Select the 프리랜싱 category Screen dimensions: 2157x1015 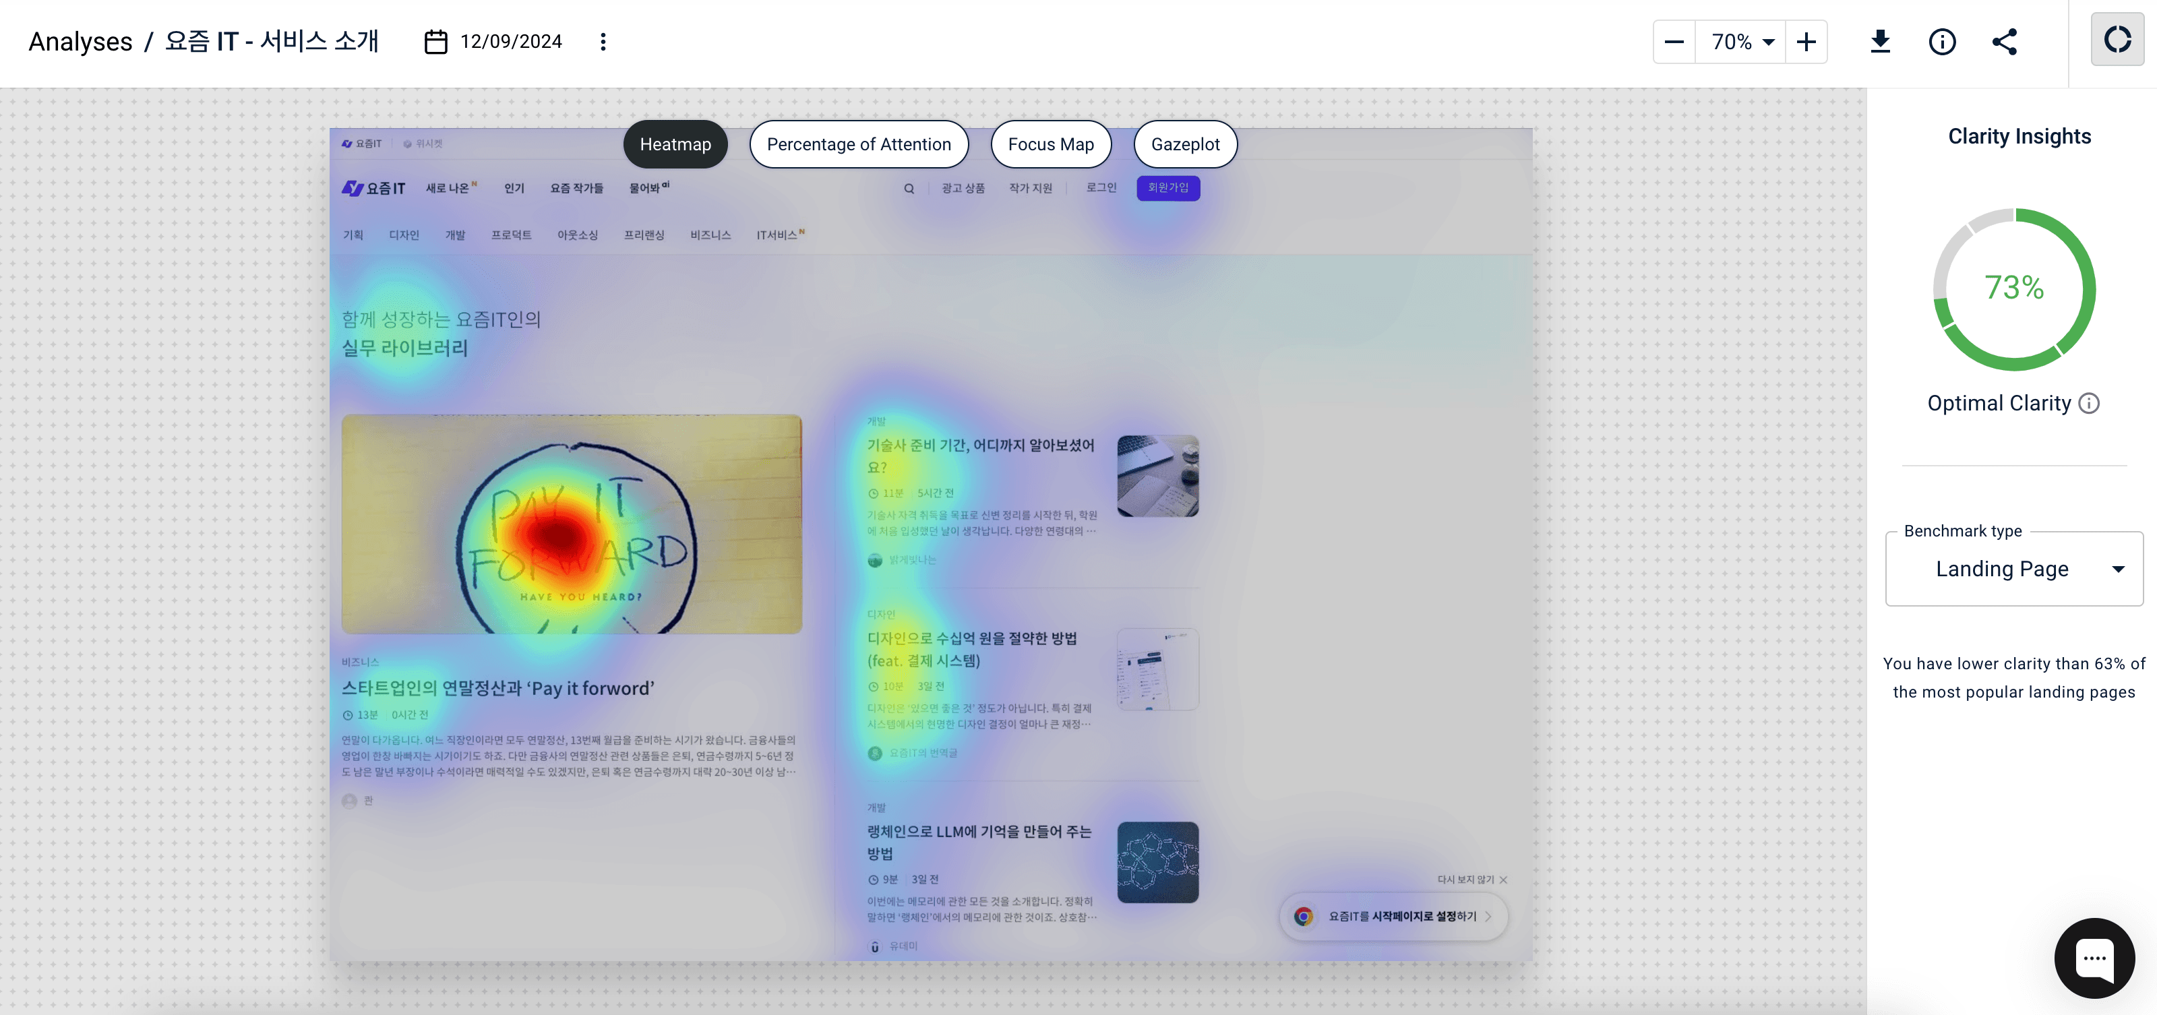pyautogui.click(x=643, y=235)
